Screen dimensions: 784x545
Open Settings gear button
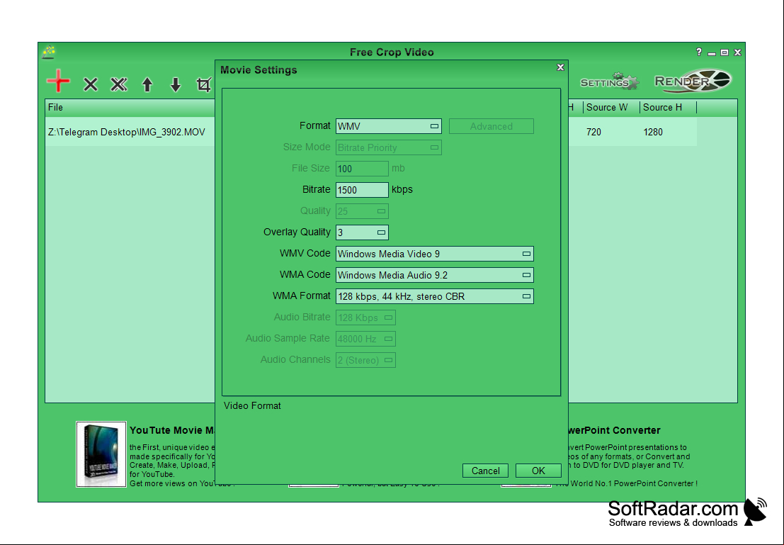(609, 82)
